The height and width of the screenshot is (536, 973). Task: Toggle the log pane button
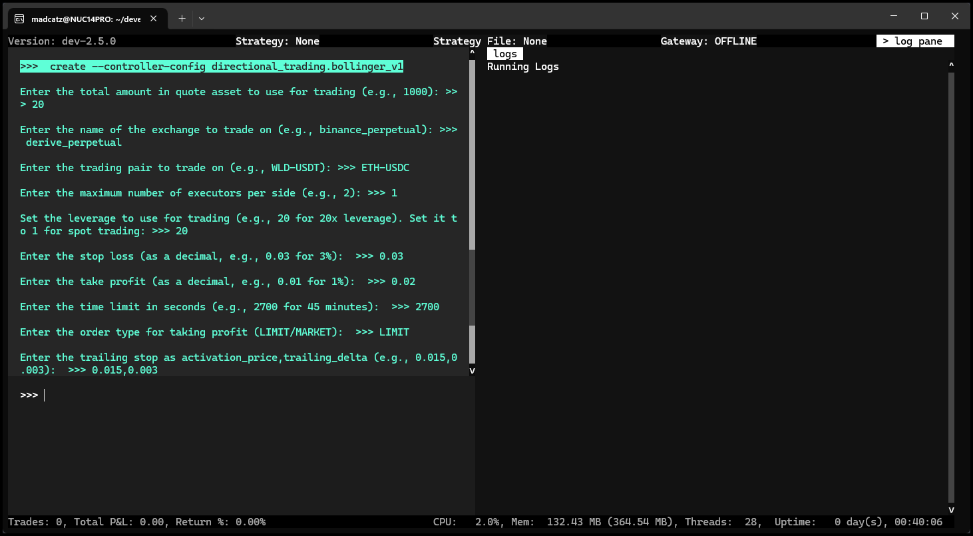tap(914, 41)
